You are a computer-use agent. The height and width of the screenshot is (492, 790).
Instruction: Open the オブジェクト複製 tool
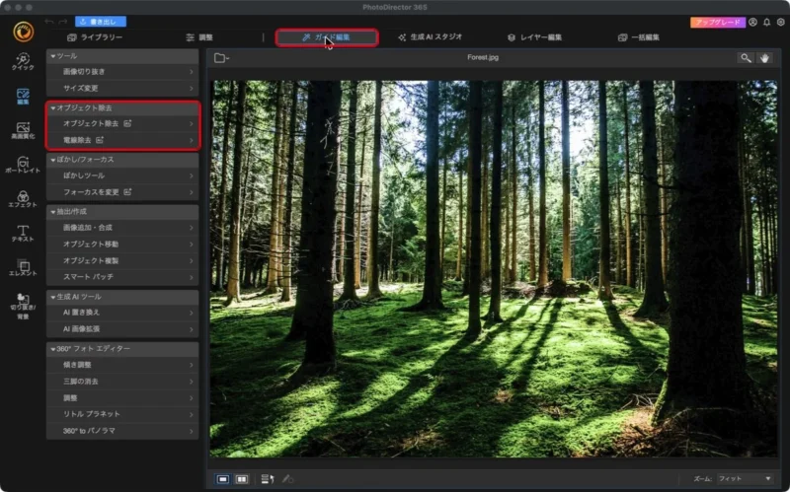(x=122, y=260)
